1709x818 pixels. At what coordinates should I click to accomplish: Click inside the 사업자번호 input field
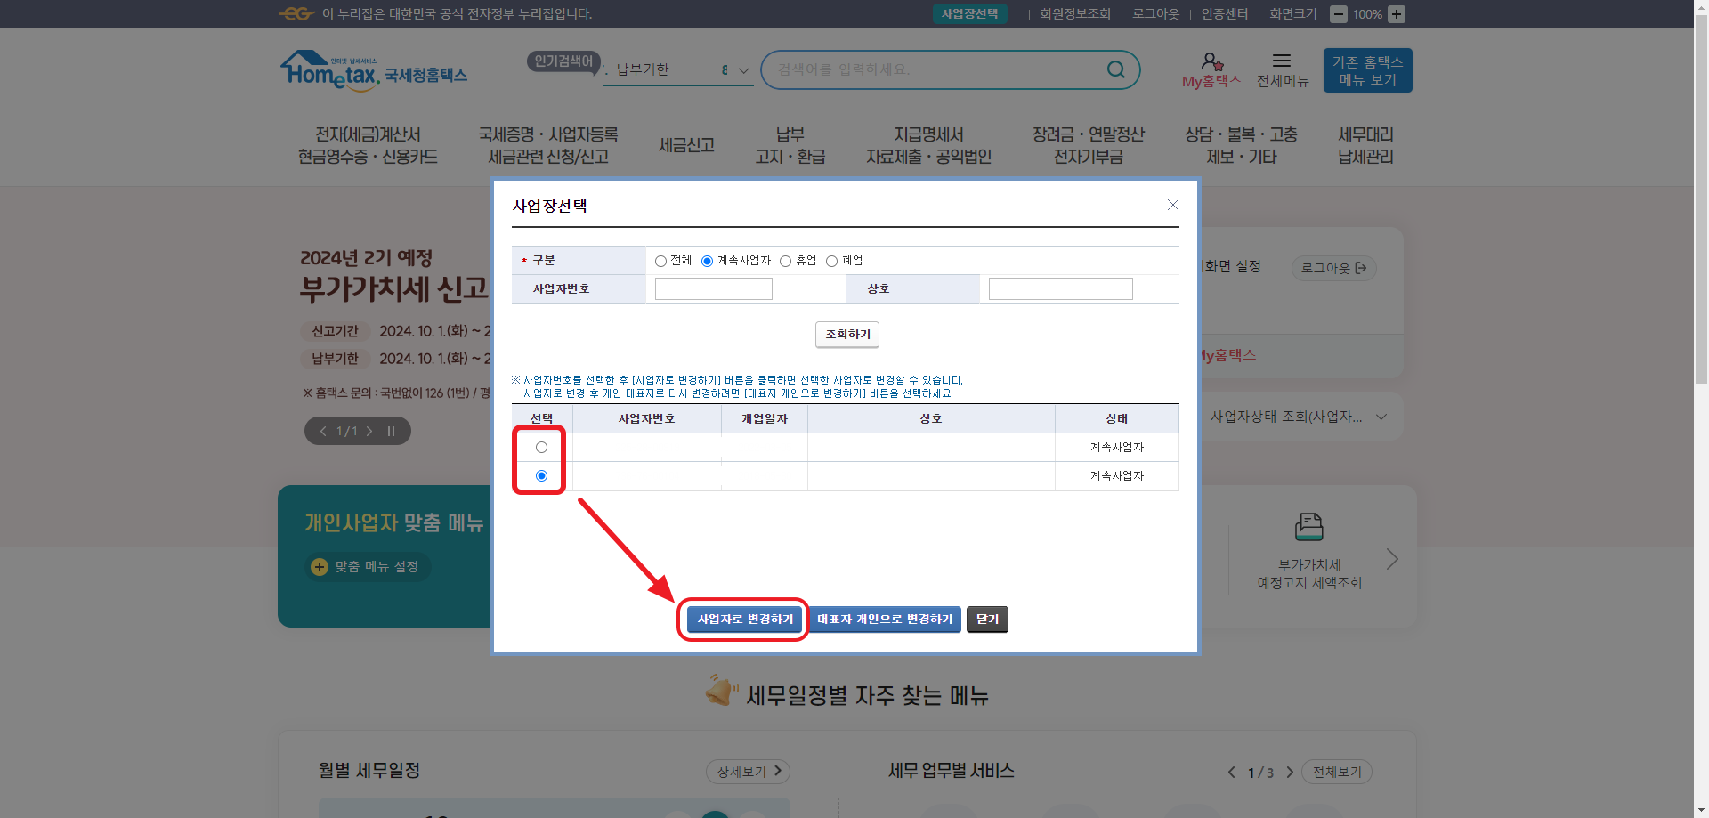(713, 288)
